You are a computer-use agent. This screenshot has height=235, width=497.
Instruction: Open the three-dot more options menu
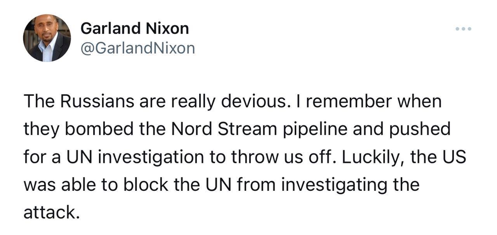tap(464, 29)
